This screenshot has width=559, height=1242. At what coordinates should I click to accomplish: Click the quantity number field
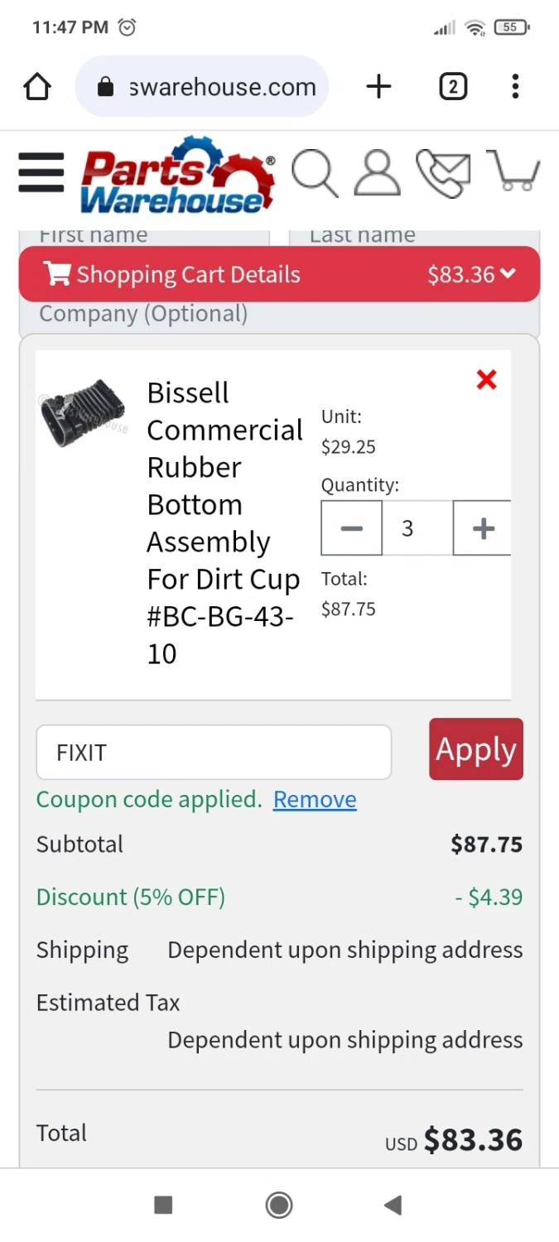[x=417, y=528]
